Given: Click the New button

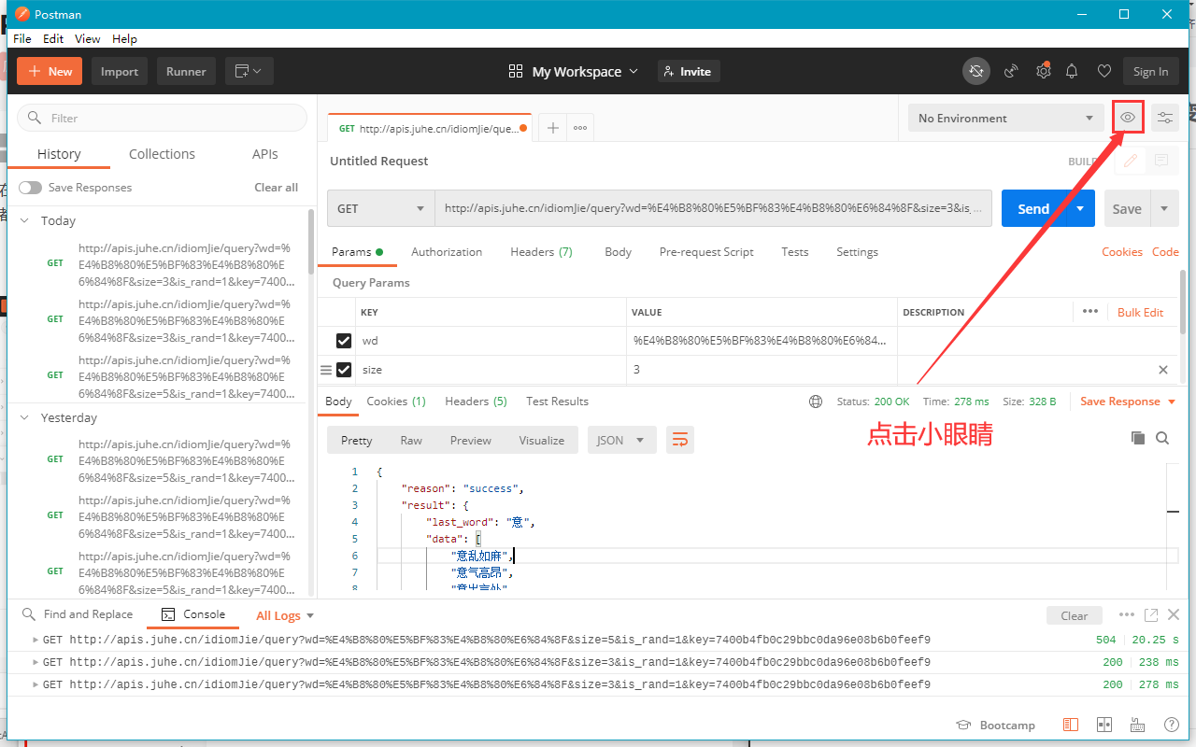Looking at the screenshot, I should [x=50, y=71].
